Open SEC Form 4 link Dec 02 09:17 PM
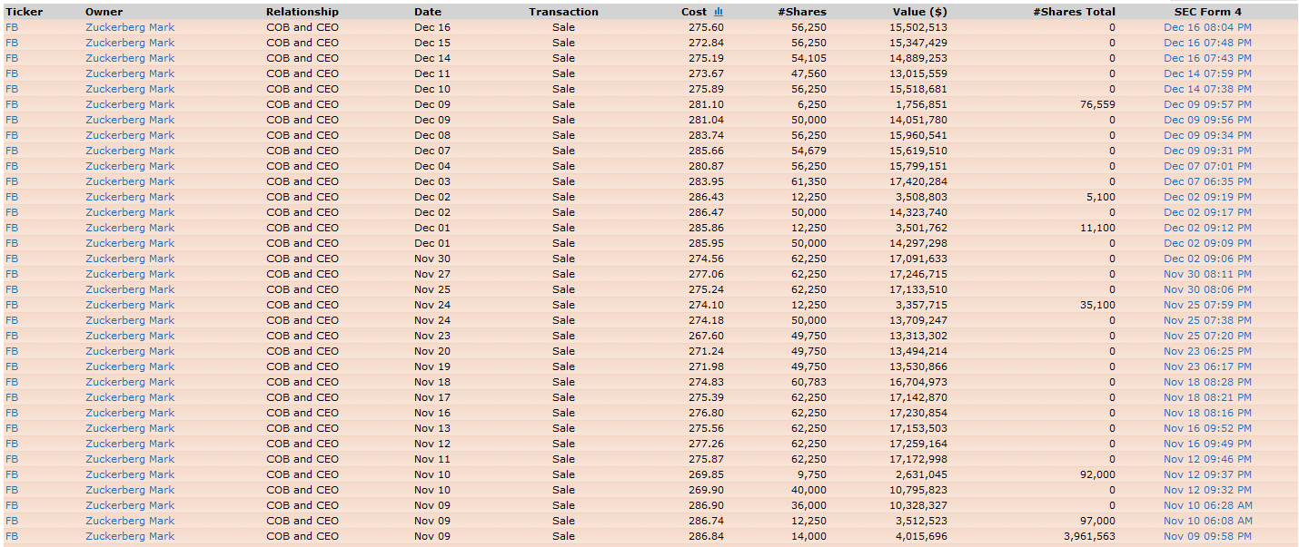Screen dimensions: 1299x547 tap(1207, 212)
